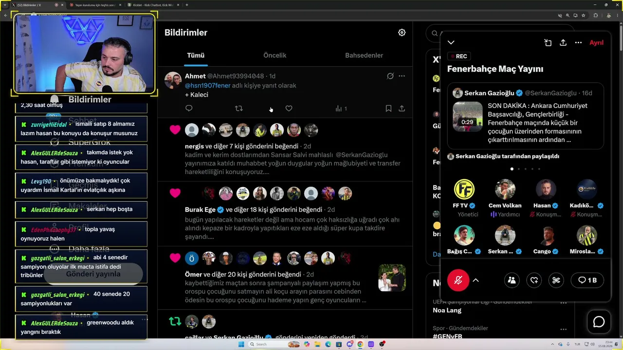Viewport: 623px width, 350px height.
Task: Send a reaction with heart-plus icon
Action: click(534, 280)
